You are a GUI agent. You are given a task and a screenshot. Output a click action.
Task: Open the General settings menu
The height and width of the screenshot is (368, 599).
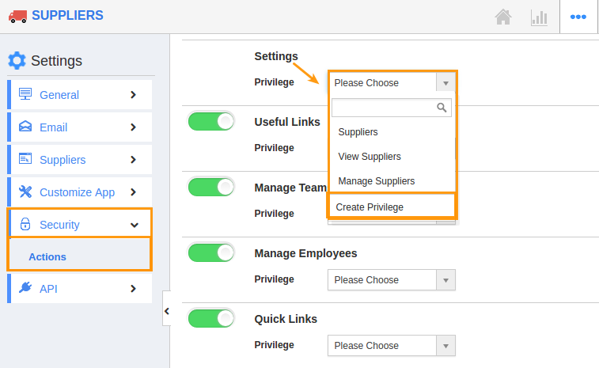(79, 95)
